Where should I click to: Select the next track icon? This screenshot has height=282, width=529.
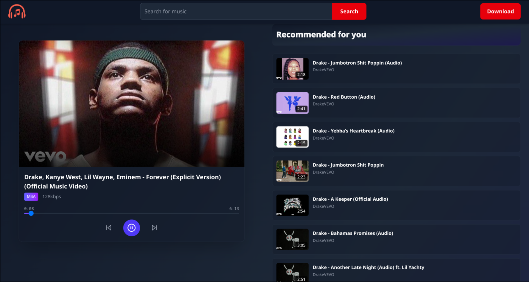tap(154, 228)
